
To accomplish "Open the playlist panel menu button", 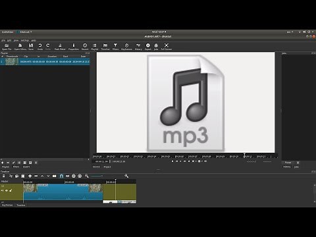I will 36,163.
